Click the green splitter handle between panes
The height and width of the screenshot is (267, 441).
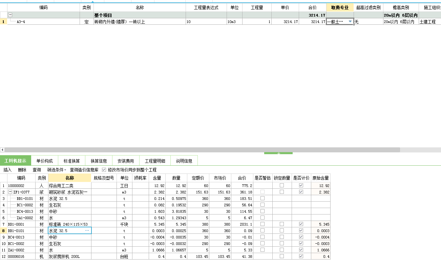coord(278,153)
